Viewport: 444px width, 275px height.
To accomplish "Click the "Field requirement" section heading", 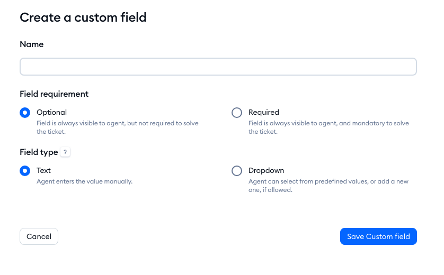I will 54,94.
